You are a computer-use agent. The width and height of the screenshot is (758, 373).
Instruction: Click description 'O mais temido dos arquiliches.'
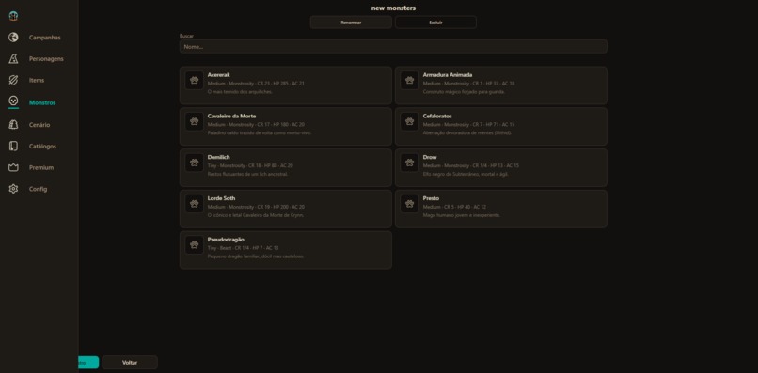[240, 92]
